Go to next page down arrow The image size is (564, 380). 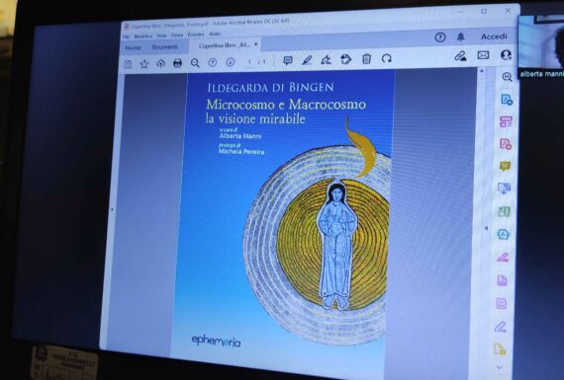click(x=231, y=62)
